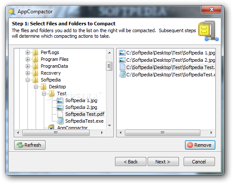Click file list horizontal scrollbar left arrow

(121, 133)
